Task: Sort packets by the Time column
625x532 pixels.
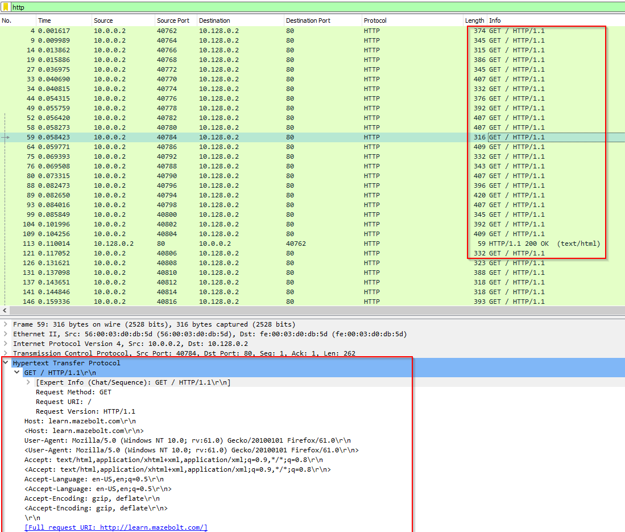Action: pos(63,20)
